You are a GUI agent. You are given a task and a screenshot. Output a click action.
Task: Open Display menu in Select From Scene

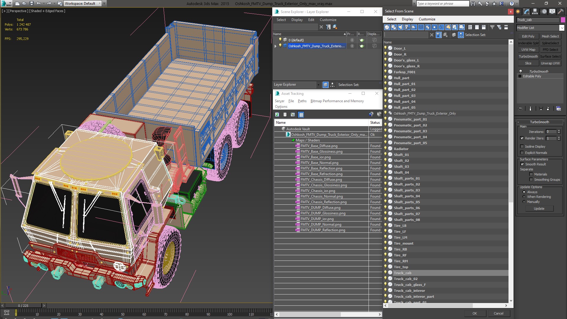coord(407,19)
